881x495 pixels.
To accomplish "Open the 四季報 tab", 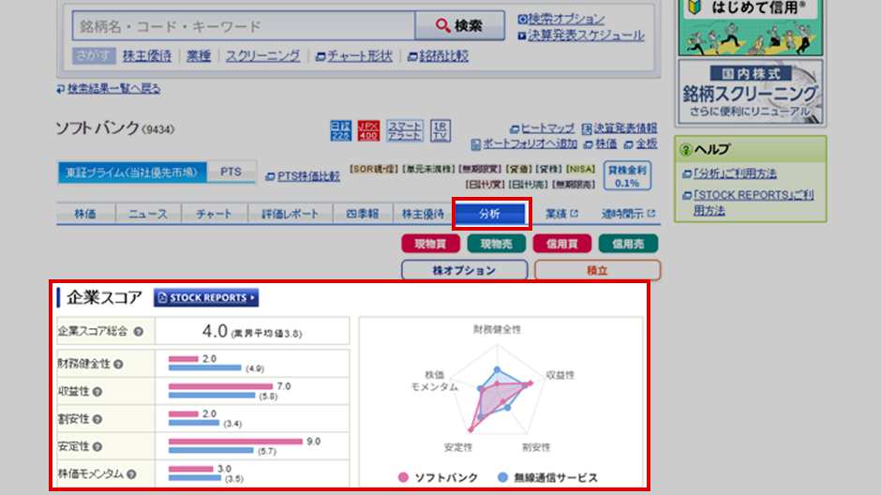I will coord(362,214).
